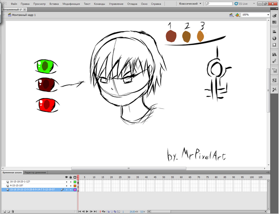Click the Монтажный кадр 1 scene label
The width and height of the screenshot is (279, 214).
24,15
